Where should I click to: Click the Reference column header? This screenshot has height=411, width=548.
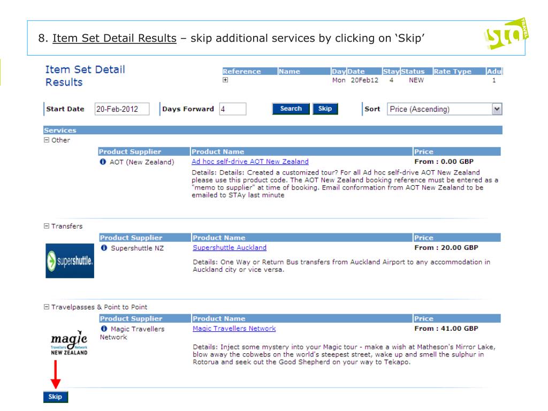click(x=250, y=71)
